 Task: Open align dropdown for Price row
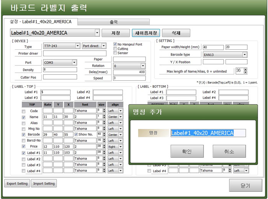tap(121, 147)
